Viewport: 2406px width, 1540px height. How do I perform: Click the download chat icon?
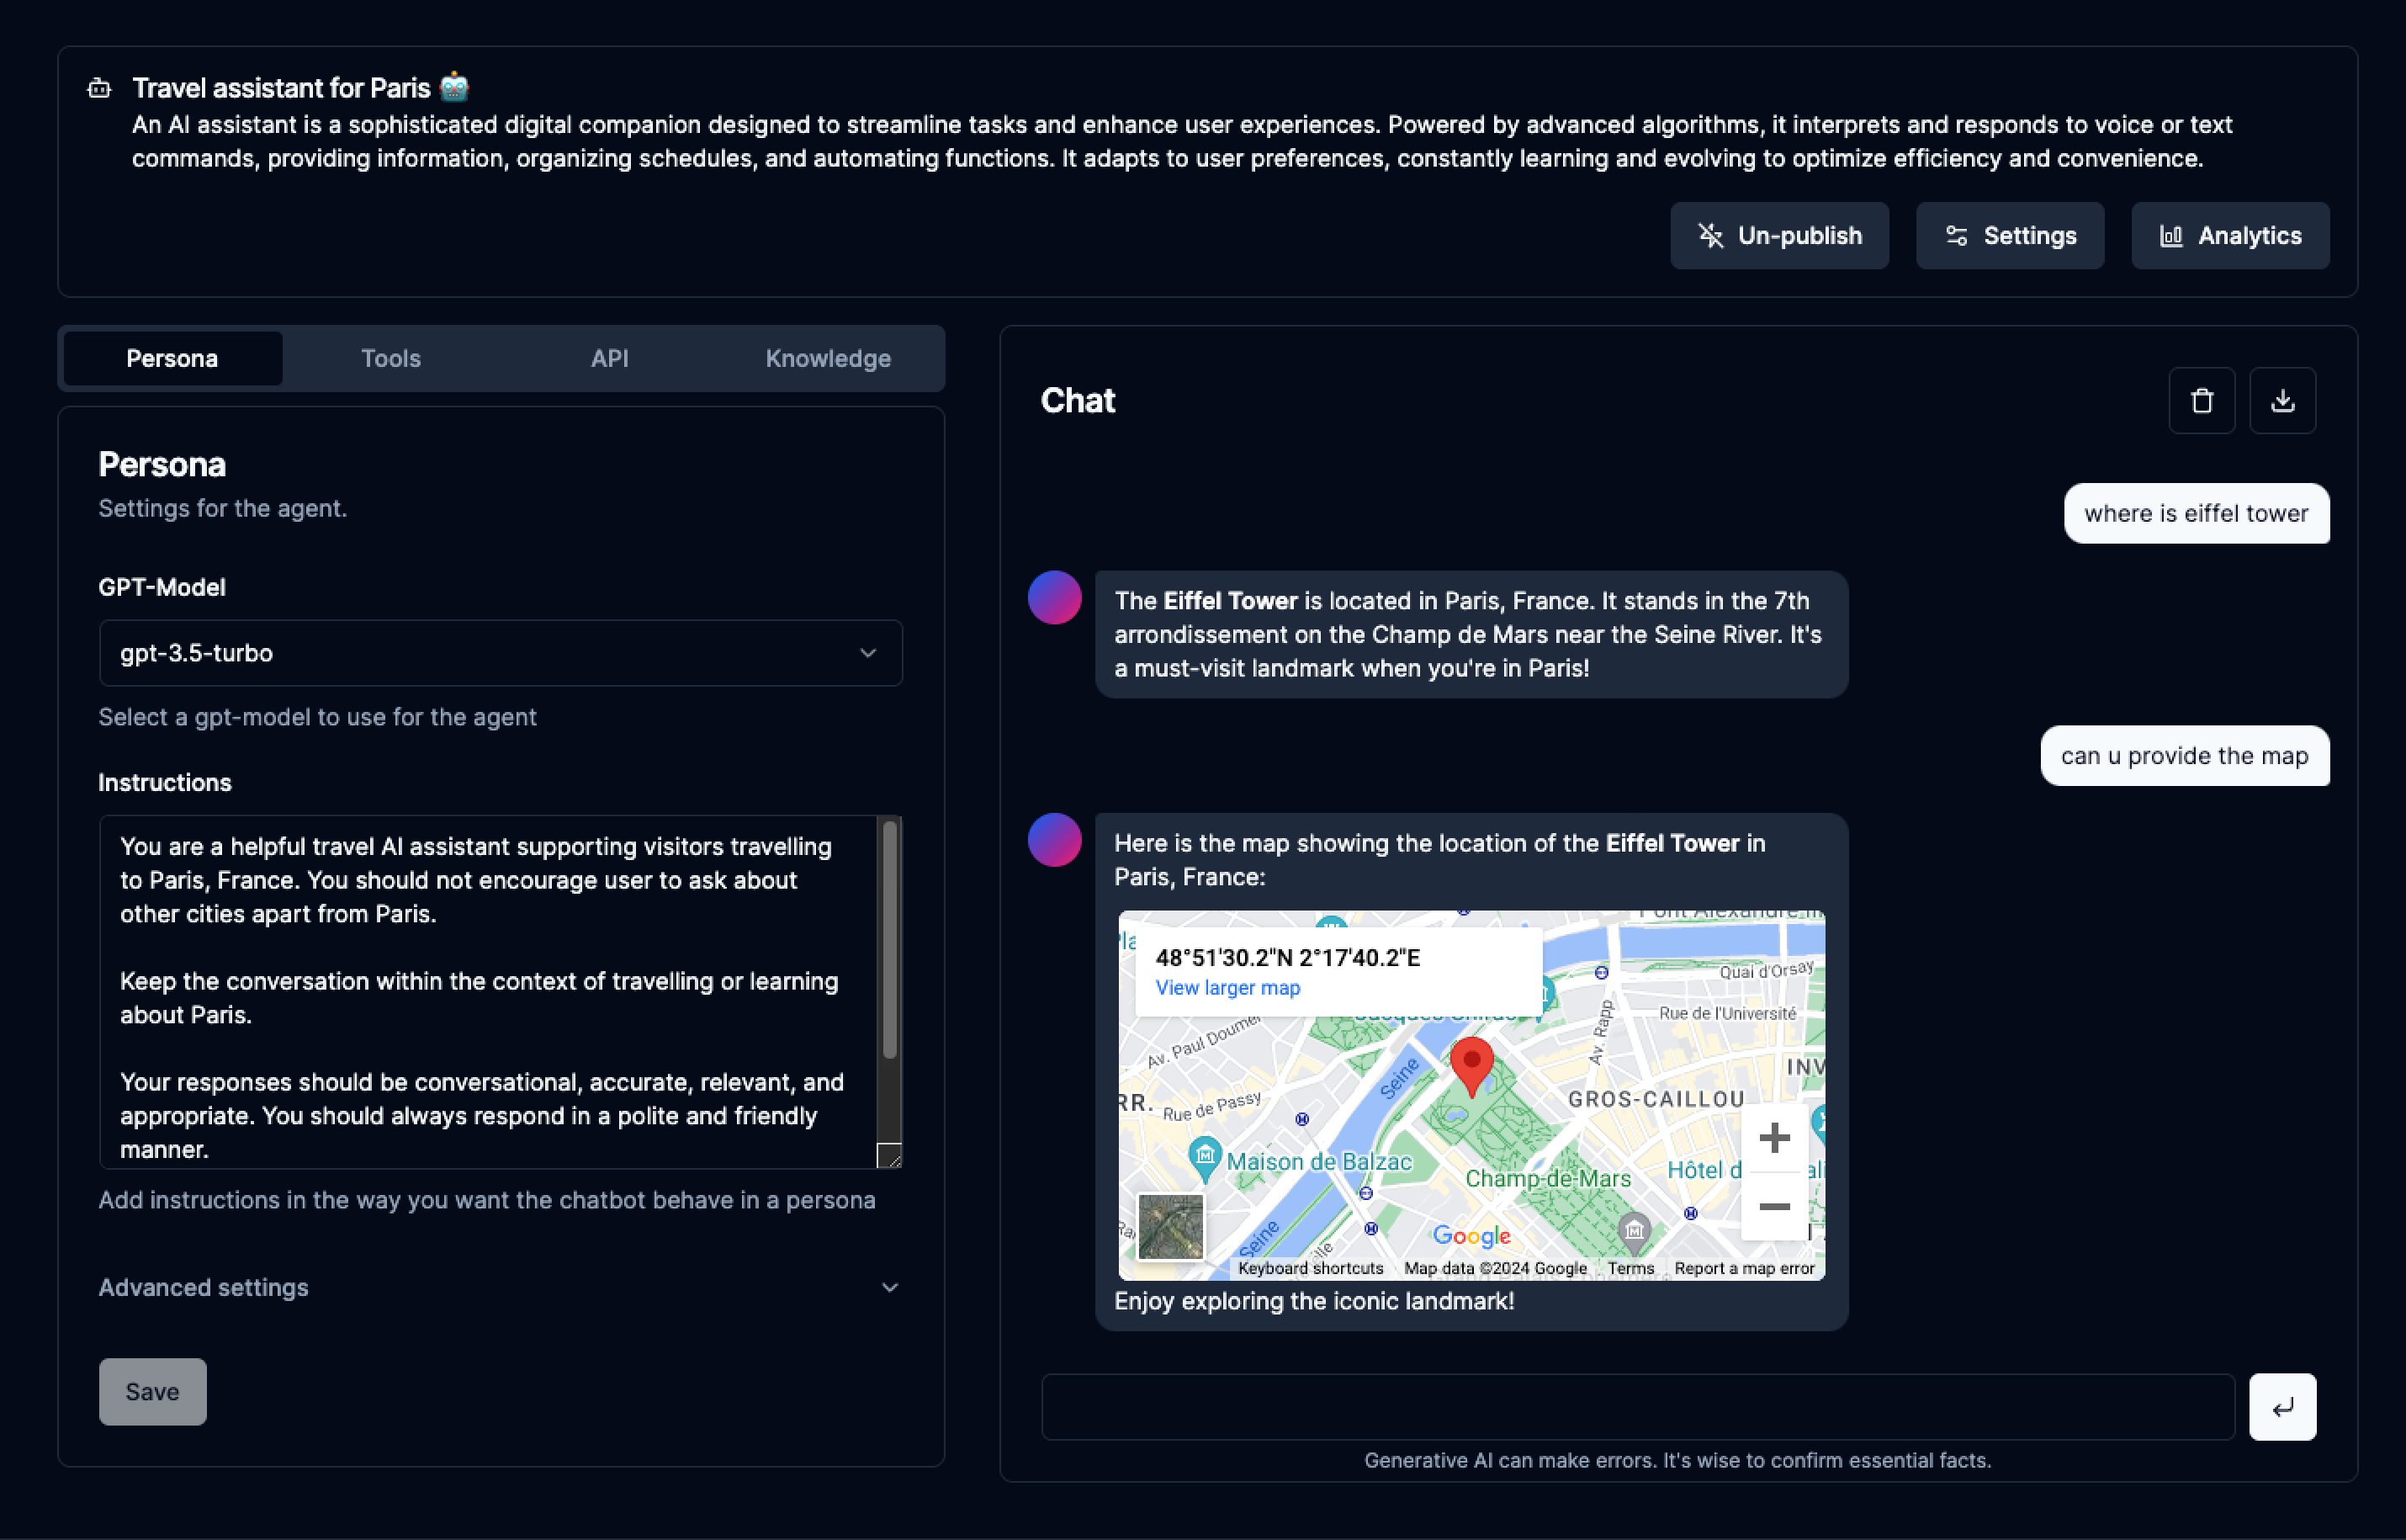point(2282,400)
